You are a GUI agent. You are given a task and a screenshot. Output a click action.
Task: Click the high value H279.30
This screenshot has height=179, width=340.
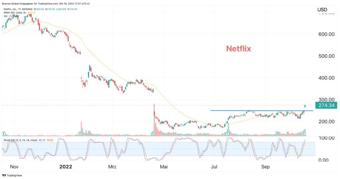50,9
